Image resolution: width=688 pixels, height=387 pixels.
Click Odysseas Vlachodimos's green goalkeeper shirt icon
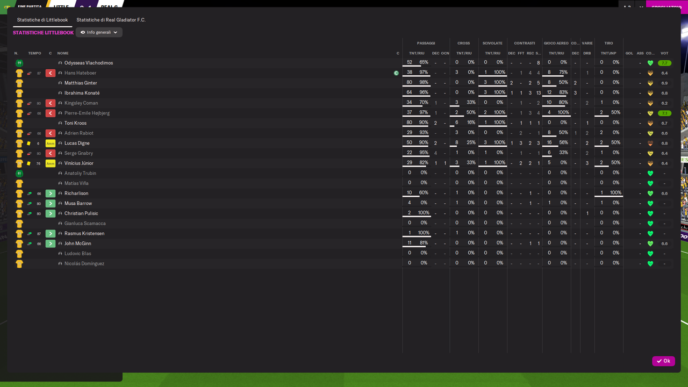point(19,63)
